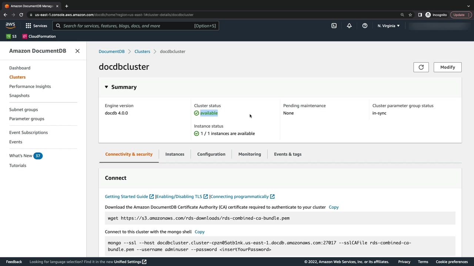Open the Configuration tab
This screenshot has width=474, height=266.
pyautogui.click(x=211, y=154)
